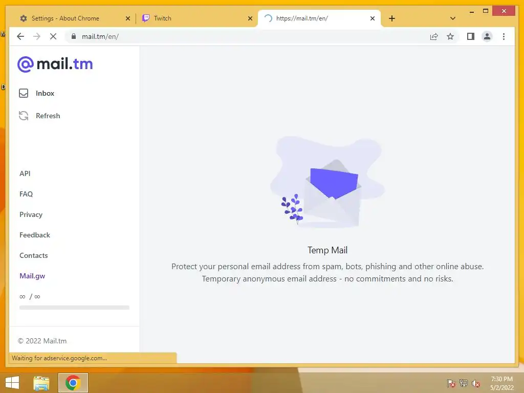
Task: Click the Refresh arrows icon
Action: 24,116
